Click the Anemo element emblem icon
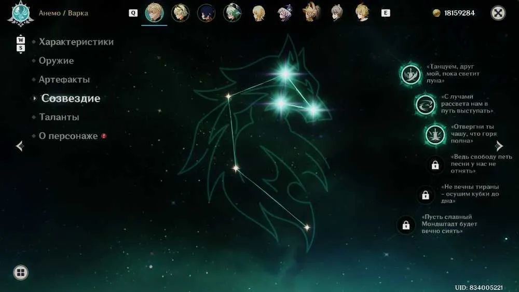This screenshot has height=292, width=519. point(21,13)
